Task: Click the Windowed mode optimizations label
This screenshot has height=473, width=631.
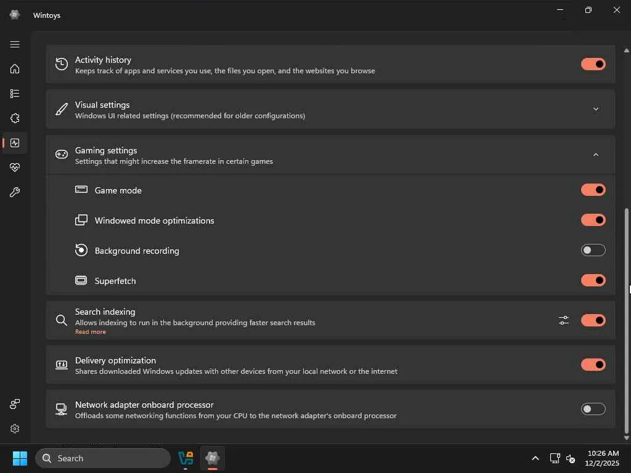Action: [154, 220]
